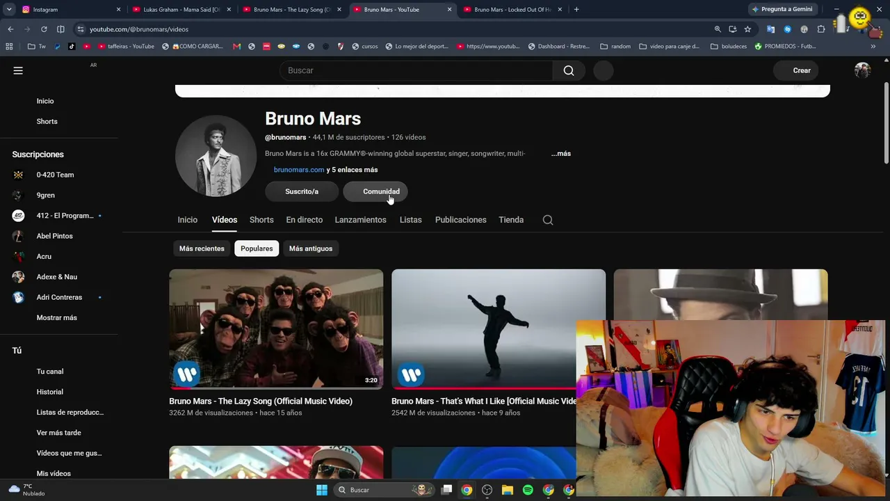Open the YouTube guide hamburger menu
890x501 pixels.
(18, 70)
